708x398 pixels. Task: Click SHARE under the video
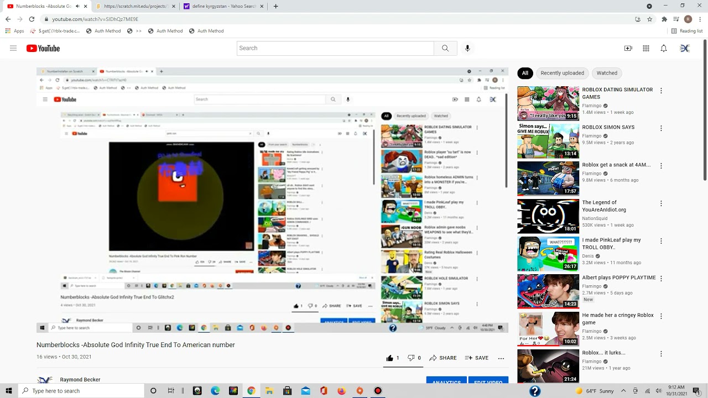pyautogui.click(x=443, y=358)
